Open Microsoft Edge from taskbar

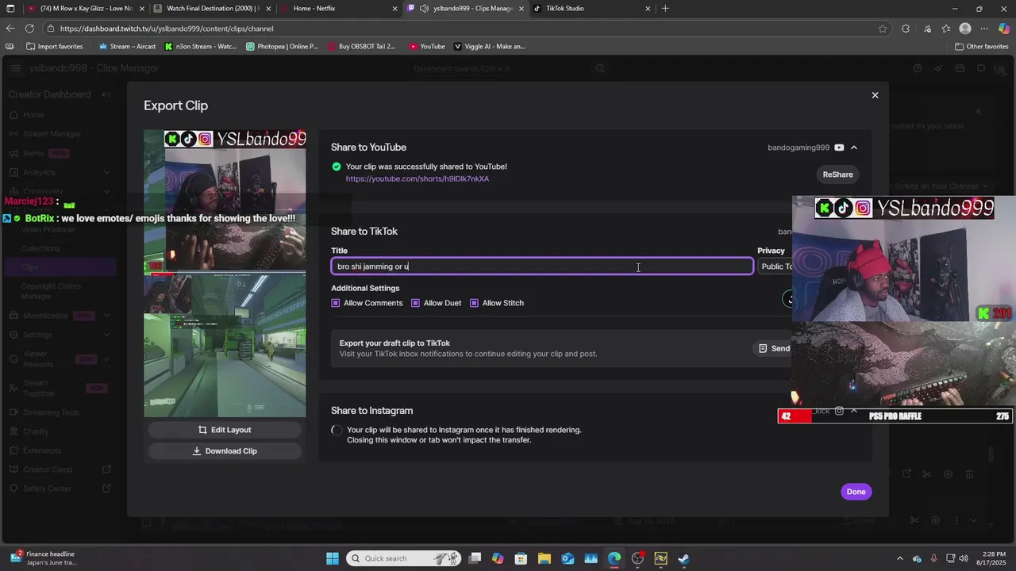click(x=614, y=558)
